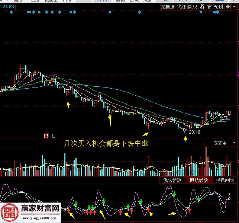This screenshot has width=239, height=223.
Task: Click the 窗 window layout button
Action: click(209, 7)
